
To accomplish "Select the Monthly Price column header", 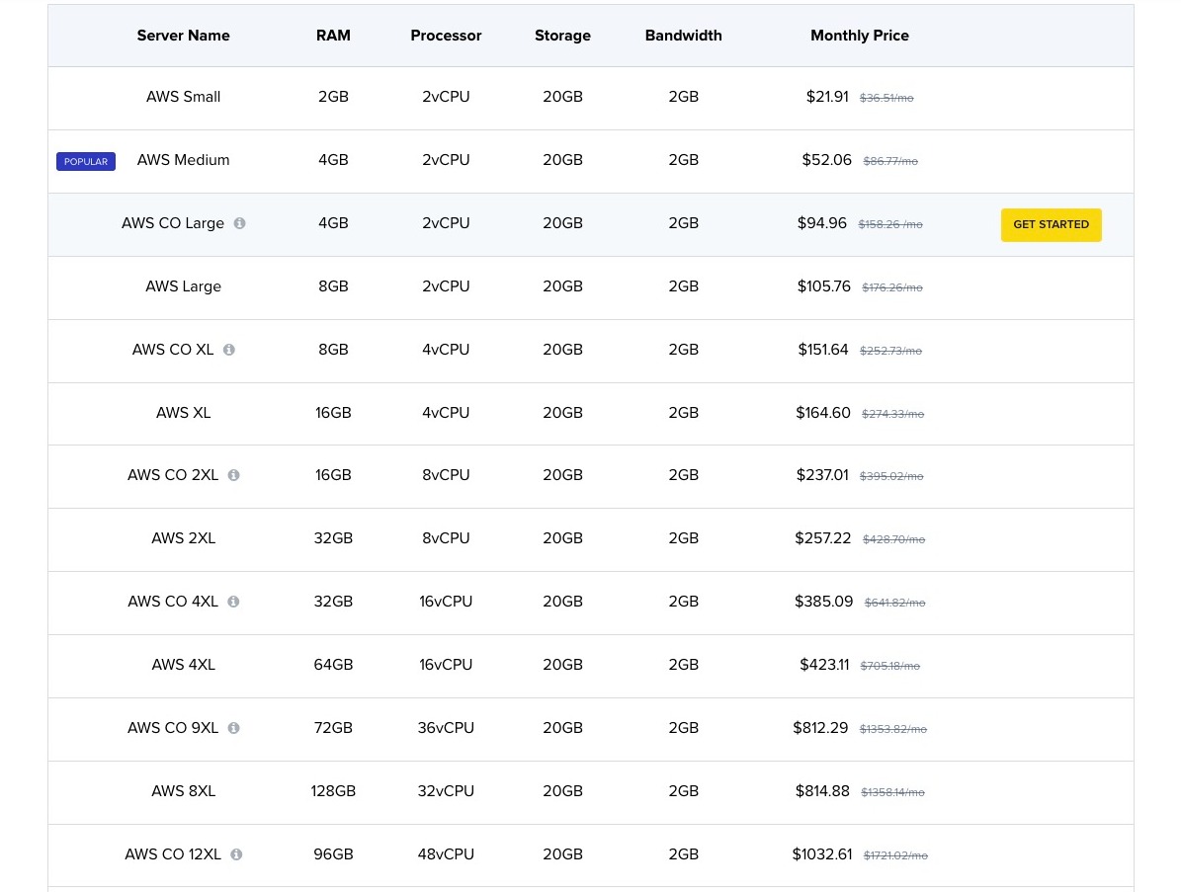I will 860,36.
